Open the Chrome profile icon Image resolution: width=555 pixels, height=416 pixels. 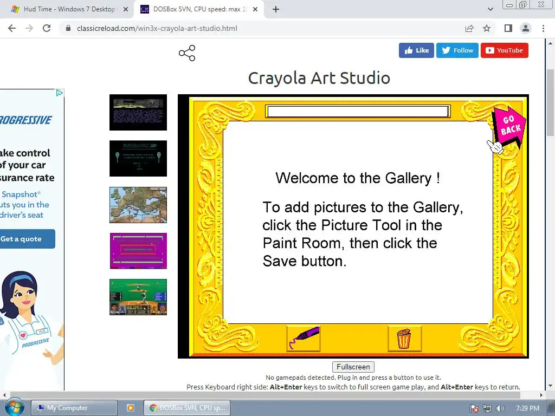click(x=526, y=28)
